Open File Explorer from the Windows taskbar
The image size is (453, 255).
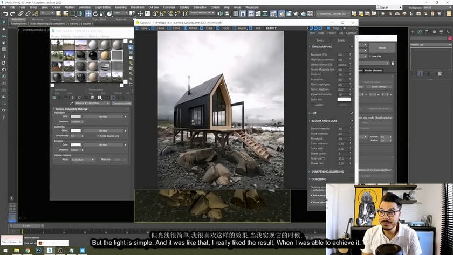(17, 250)
